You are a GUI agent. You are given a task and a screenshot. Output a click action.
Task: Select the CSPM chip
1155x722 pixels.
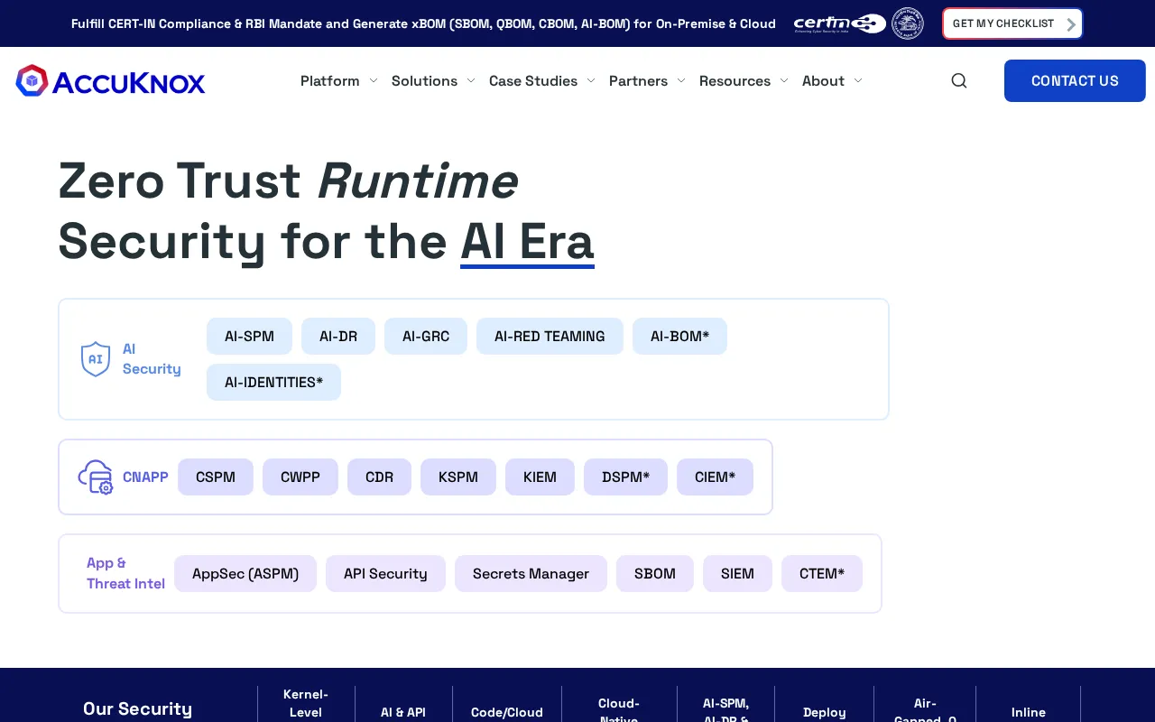[x=216, y=477]
